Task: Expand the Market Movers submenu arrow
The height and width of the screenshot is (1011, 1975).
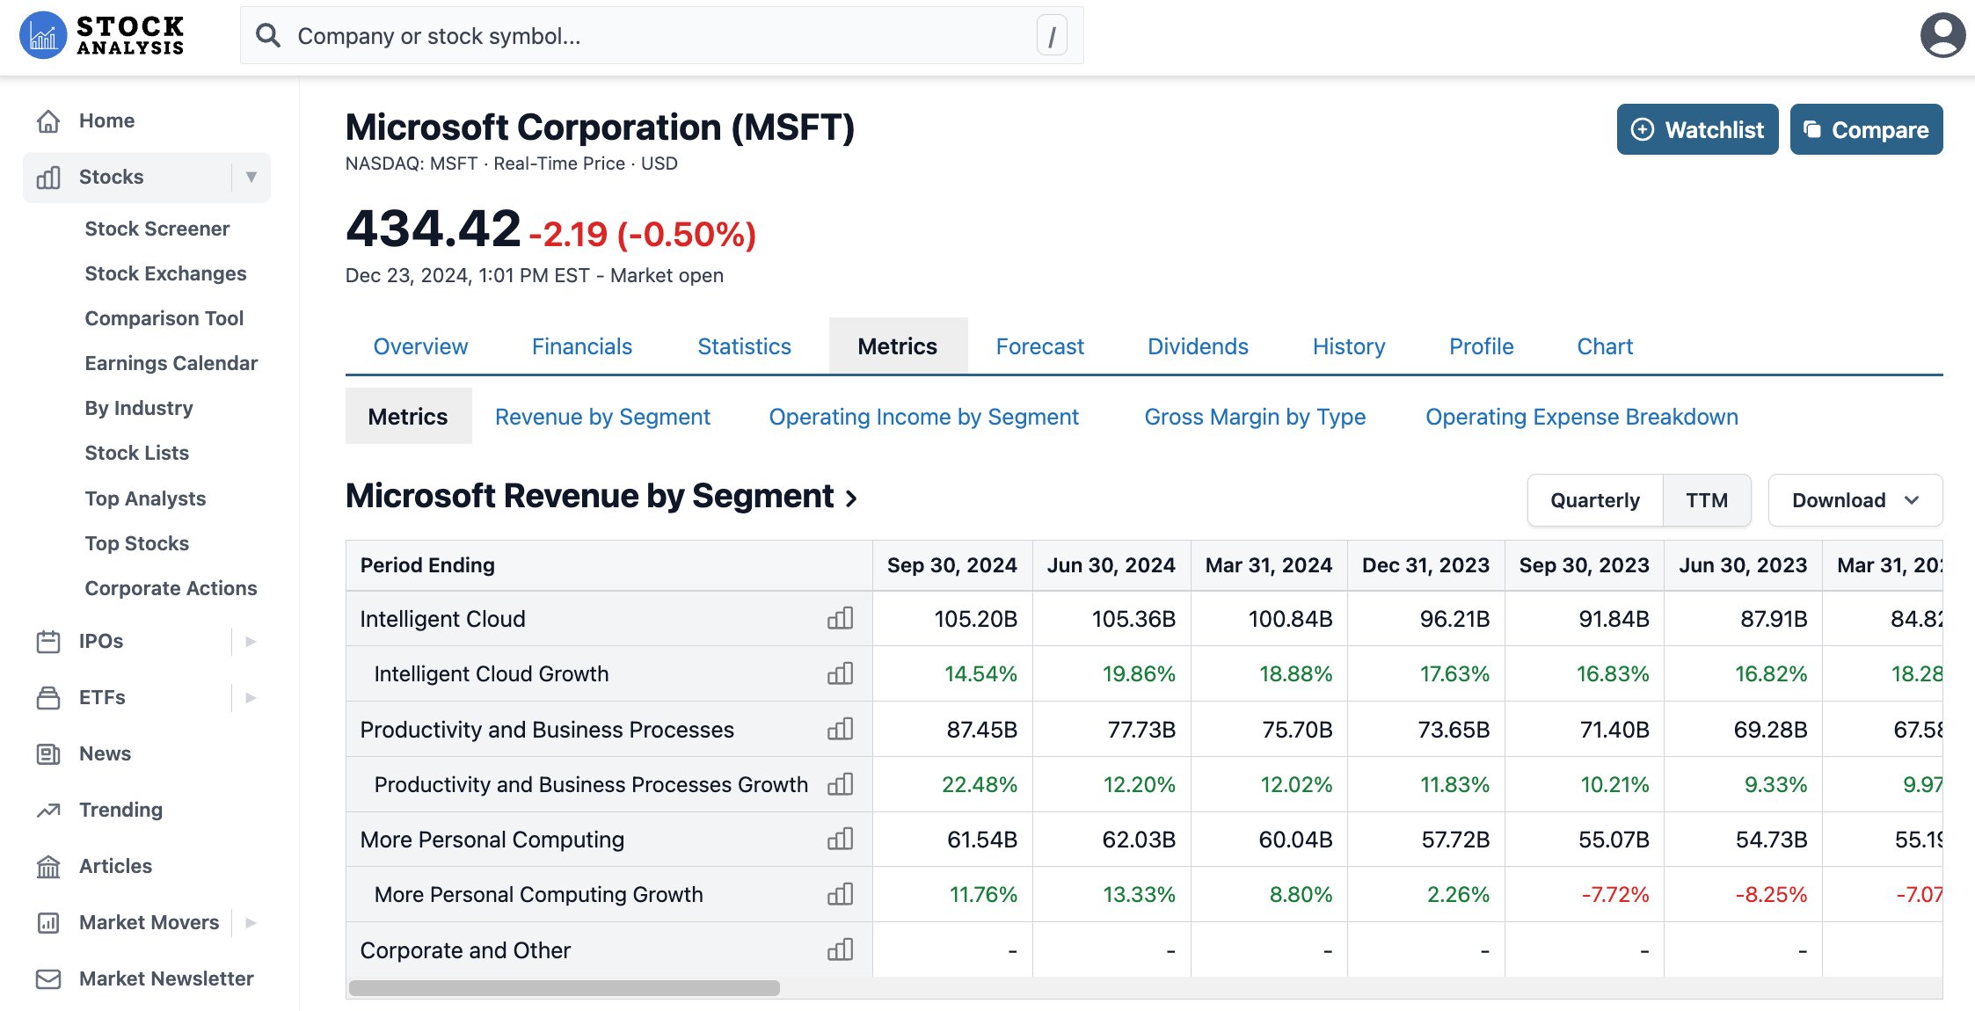Action: coord(251,923)
